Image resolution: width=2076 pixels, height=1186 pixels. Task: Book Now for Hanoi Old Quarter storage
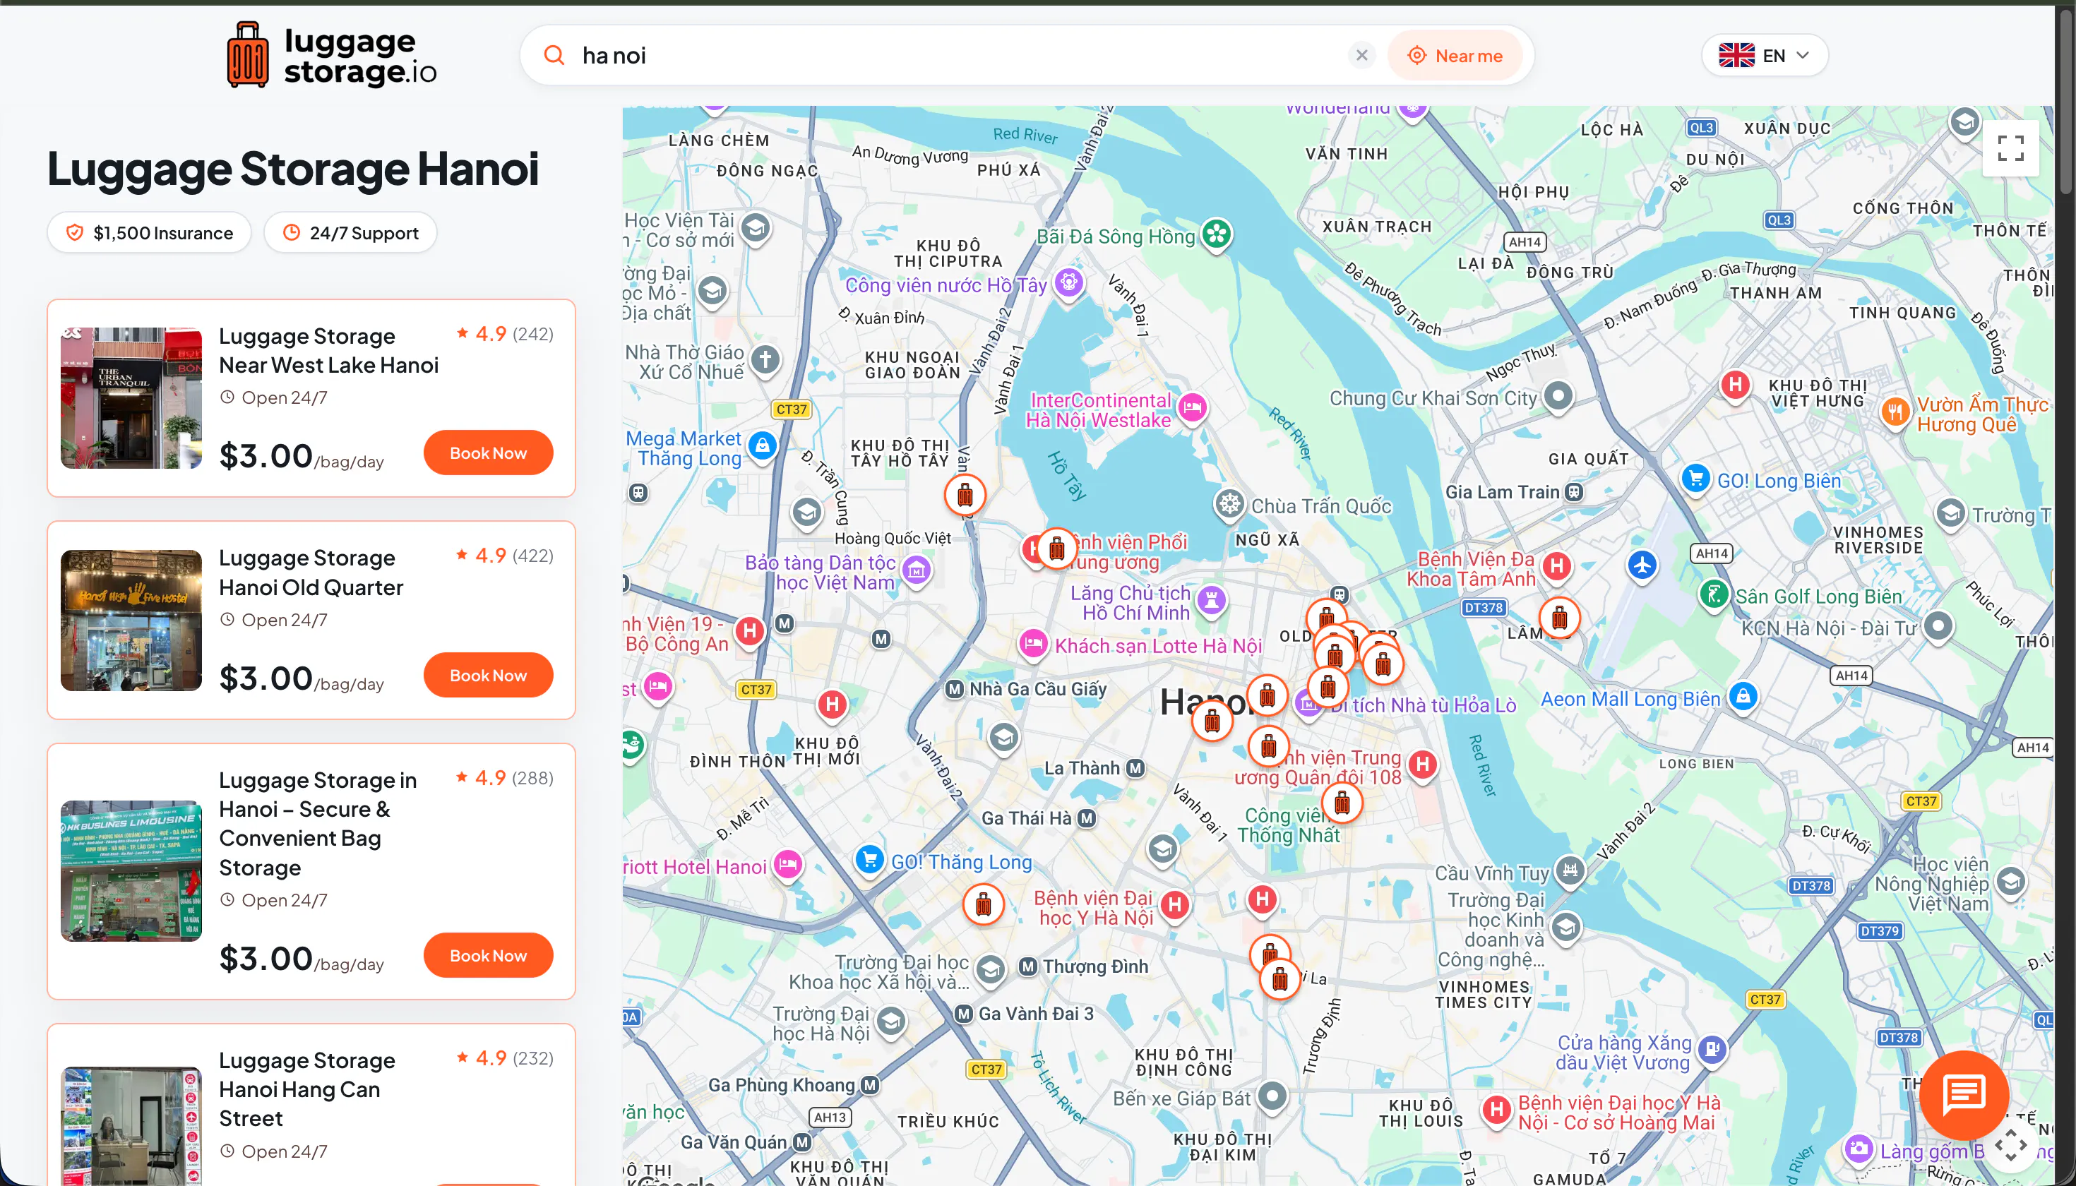tap(488, 676)
